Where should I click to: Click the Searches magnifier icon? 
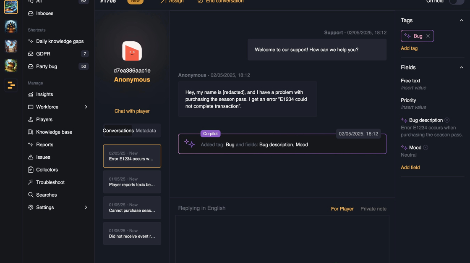31,195
